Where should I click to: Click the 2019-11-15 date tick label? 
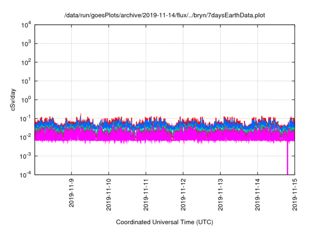295,195
